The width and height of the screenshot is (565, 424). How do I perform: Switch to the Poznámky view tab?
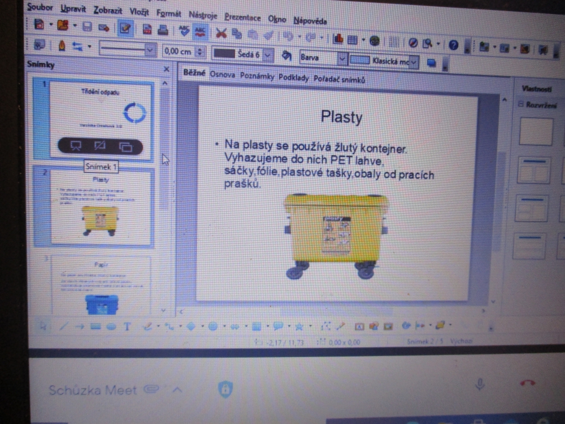tap(257, 76)
